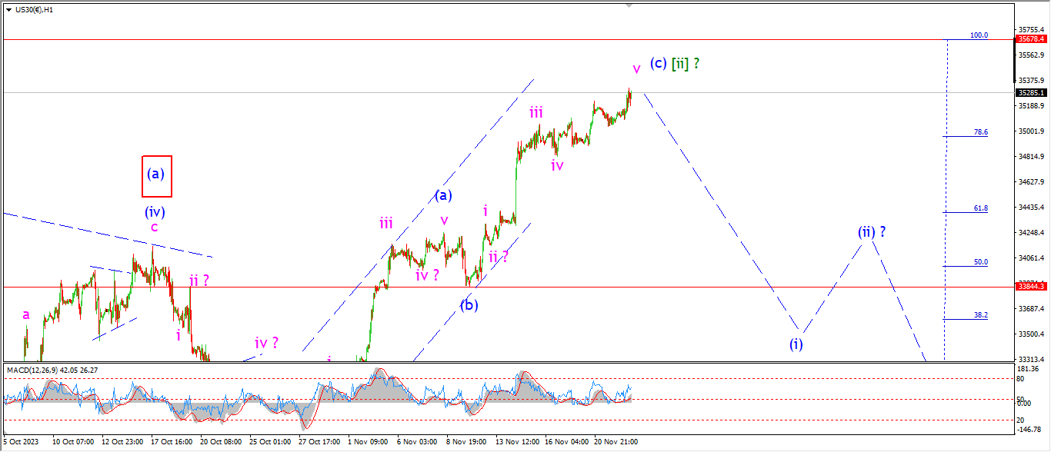Select the gray chart shift triangle marker

[629, 5]
